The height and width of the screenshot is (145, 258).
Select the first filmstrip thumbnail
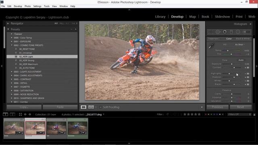click(14, 128)
